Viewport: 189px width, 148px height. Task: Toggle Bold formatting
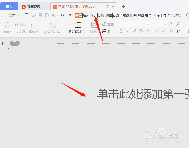pos(121,31)
